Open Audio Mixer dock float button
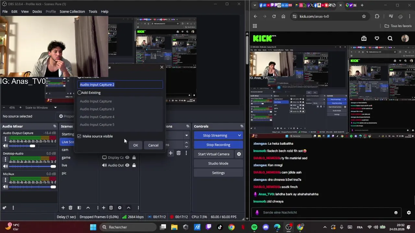The image size is (415, 233). click(54, 126)
